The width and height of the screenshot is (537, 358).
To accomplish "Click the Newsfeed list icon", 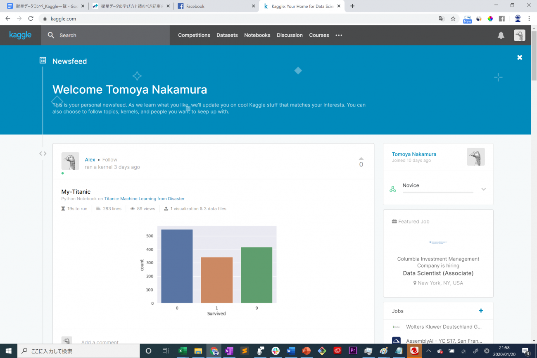I will pos(43,61).
